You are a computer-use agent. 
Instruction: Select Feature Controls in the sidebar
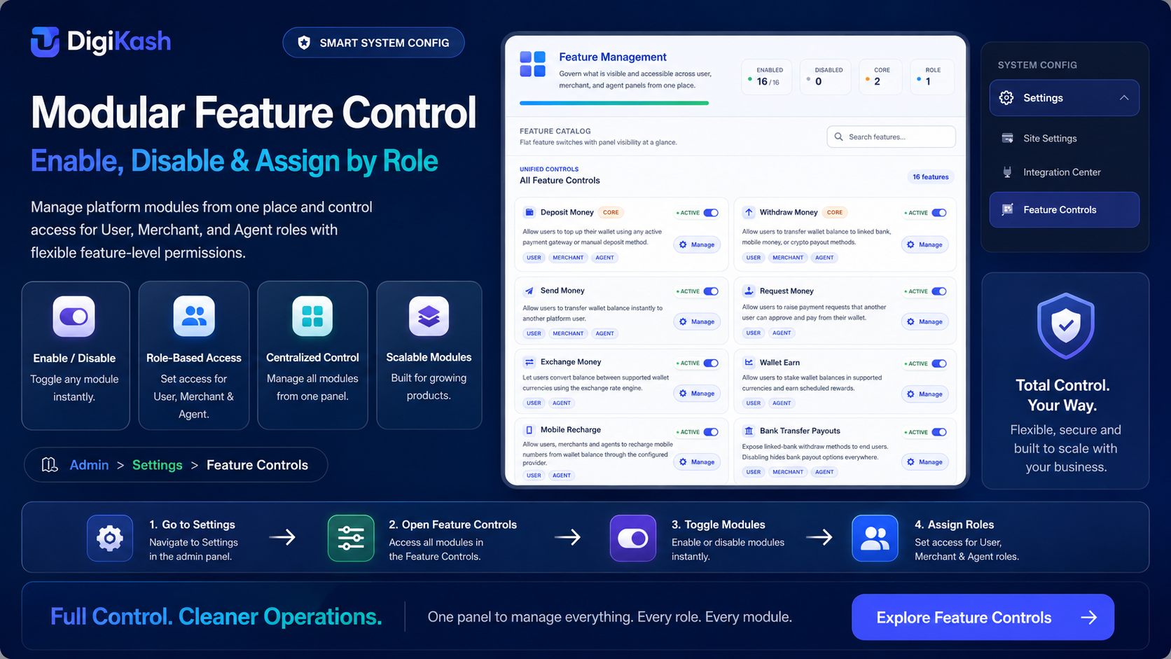[1065, 209]
